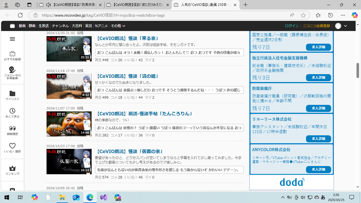Open Visual Studio from taskbar
The image size is (361, 203).
(x=104, y=197)
